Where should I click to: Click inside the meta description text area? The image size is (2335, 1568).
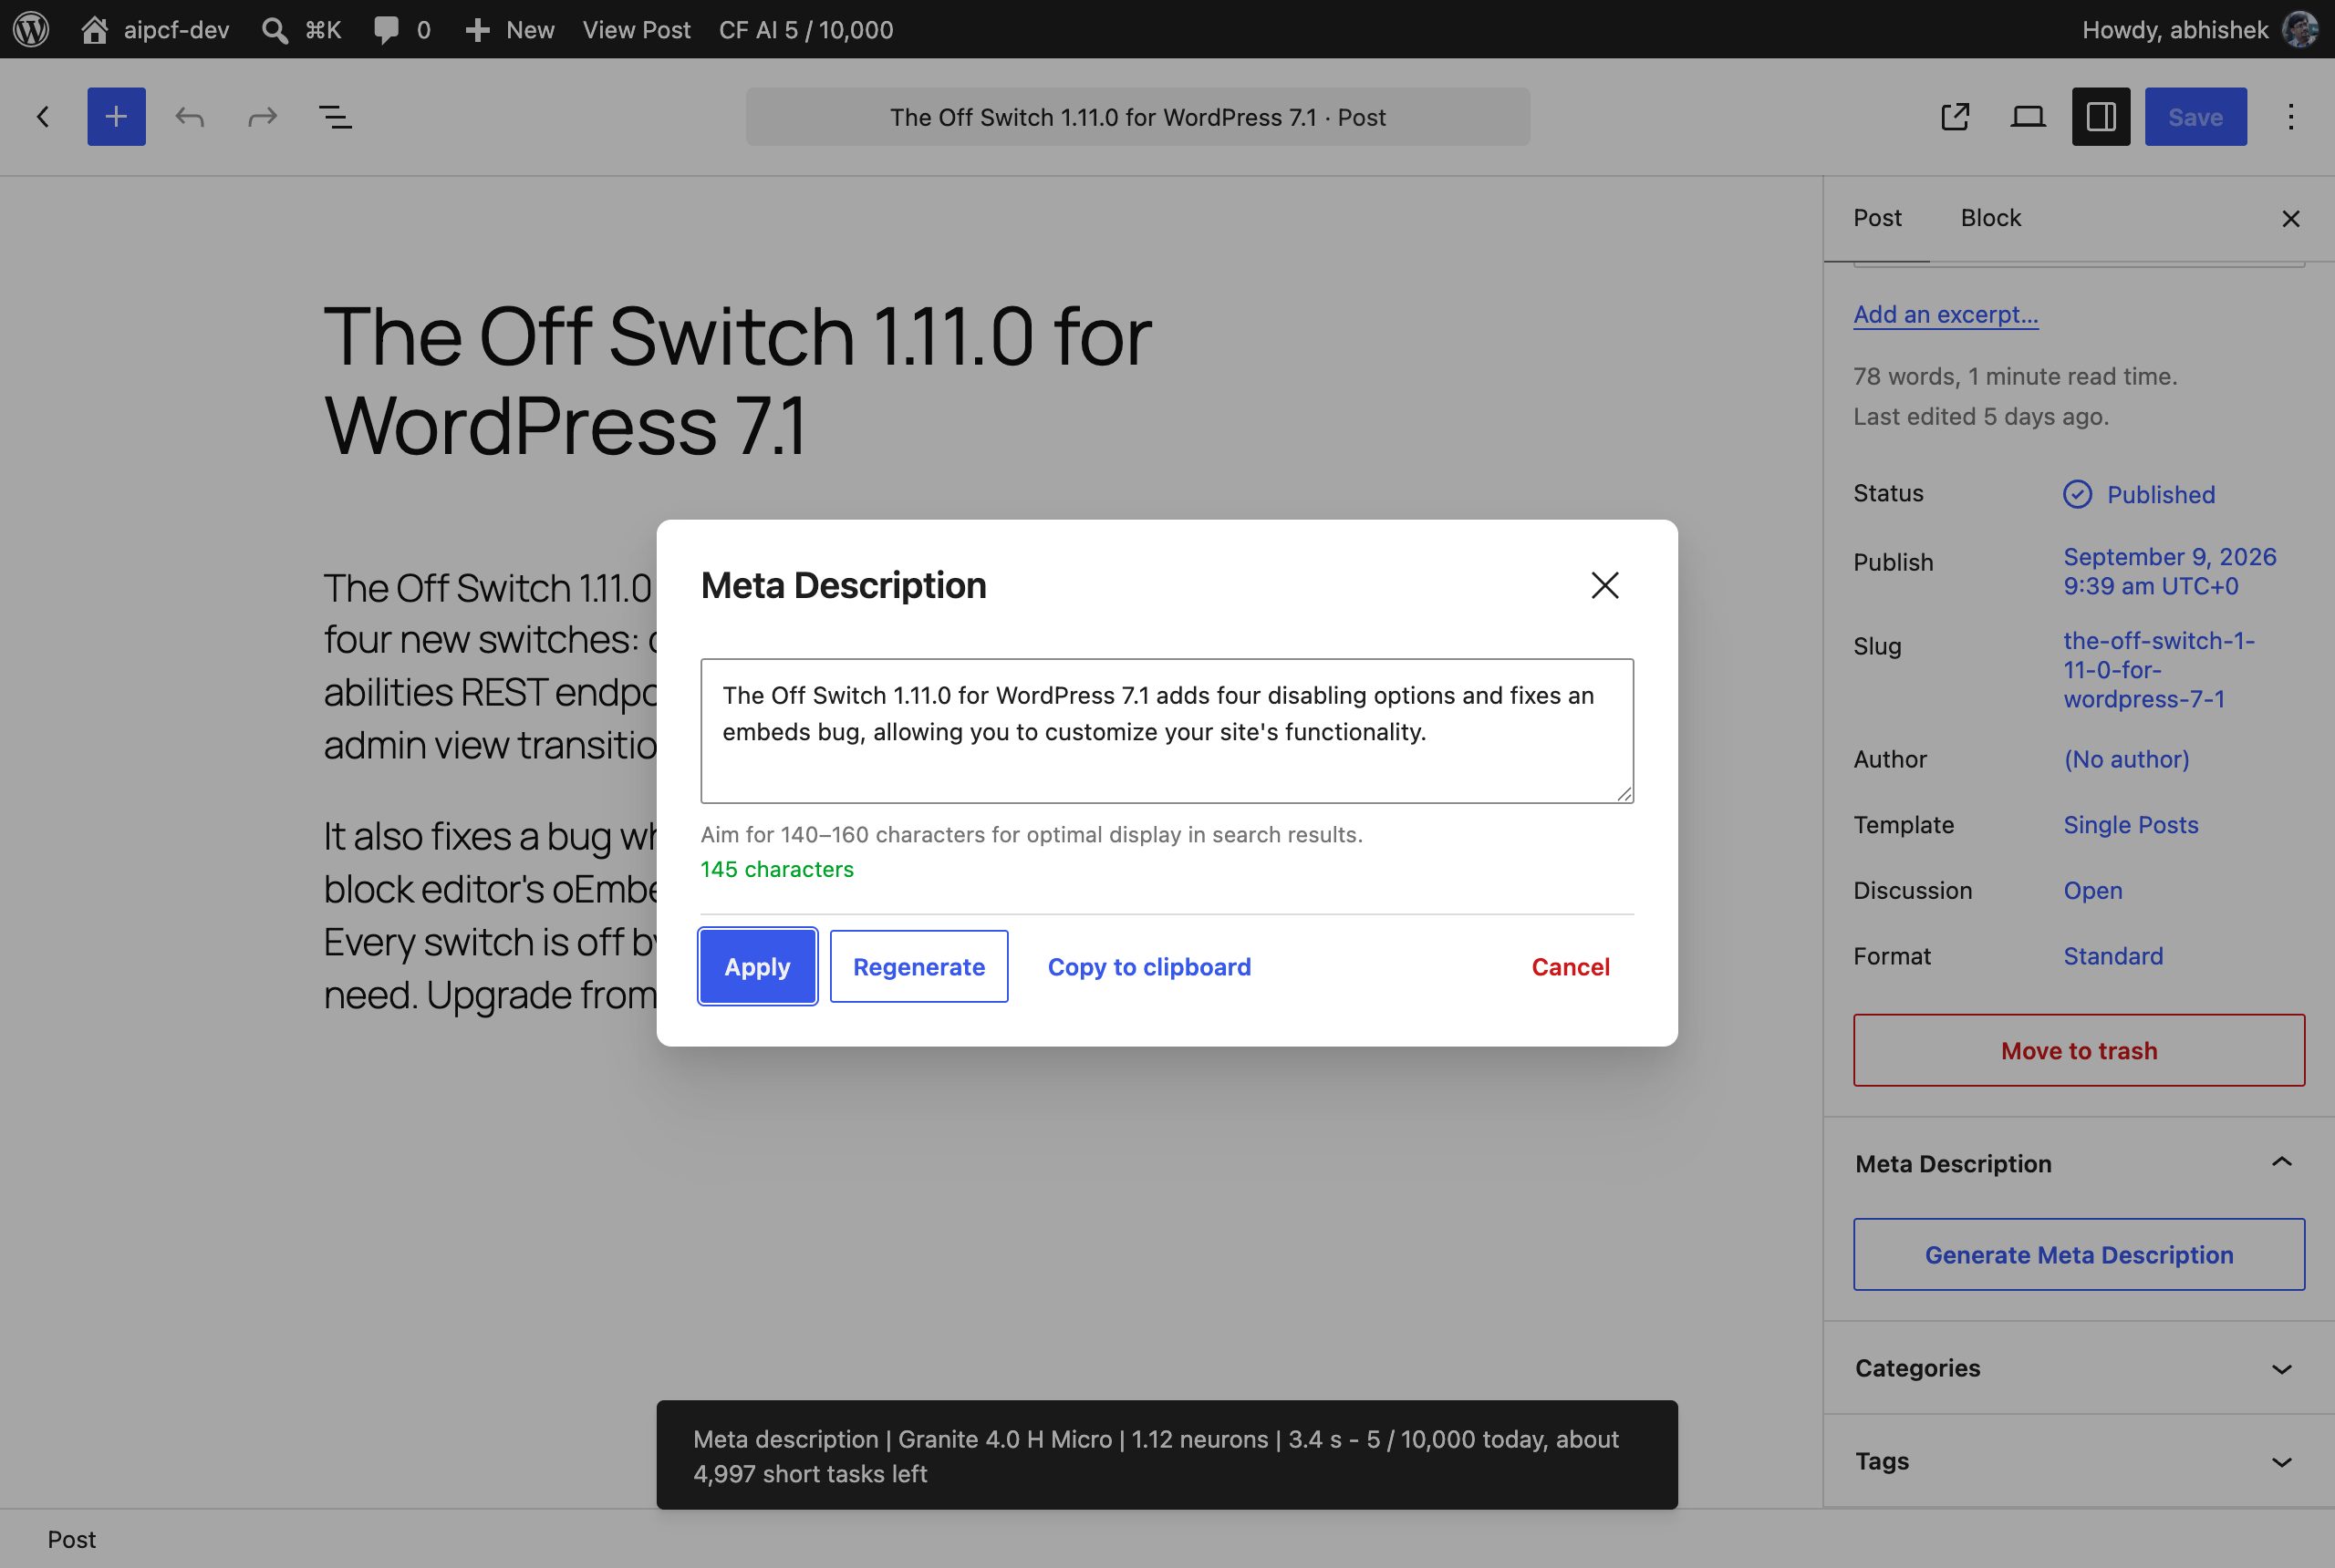pyautogui.click(x=1167, y=731)
